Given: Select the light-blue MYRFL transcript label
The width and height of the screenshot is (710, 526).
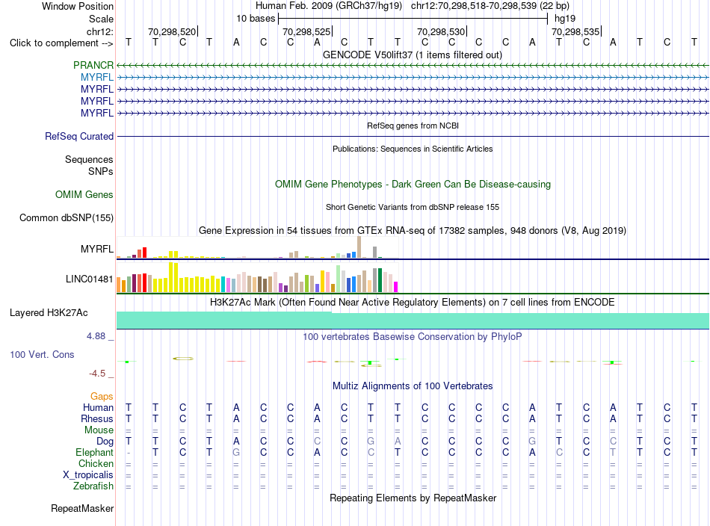Looking at the screenshot, I should coord(97,78).
